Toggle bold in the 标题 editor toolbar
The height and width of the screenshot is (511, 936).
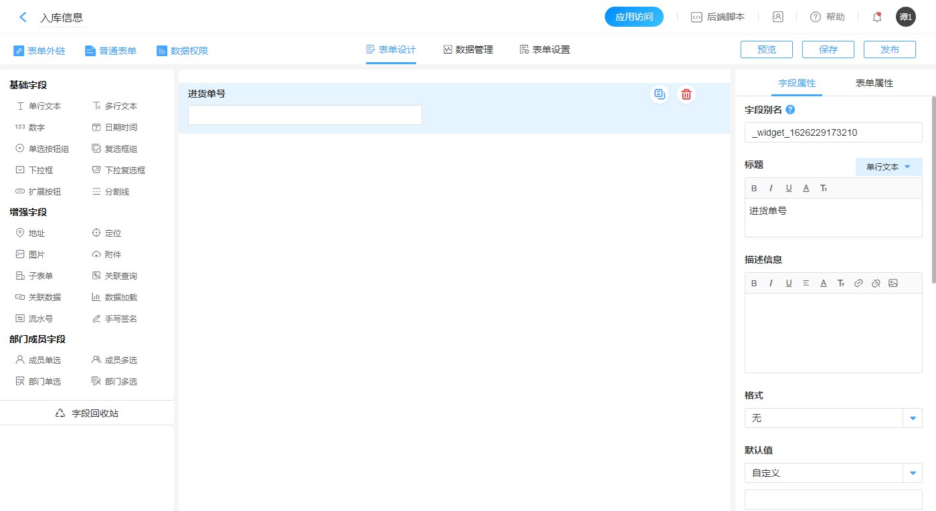(x=754, y=189)
